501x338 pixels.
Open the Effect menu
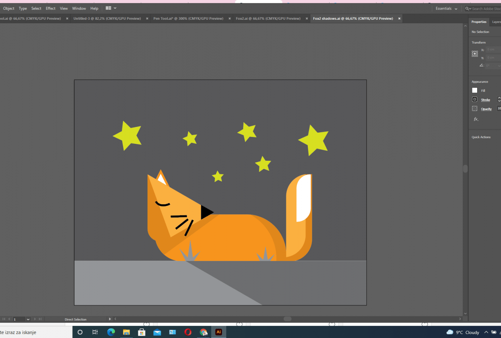[50, 8]
